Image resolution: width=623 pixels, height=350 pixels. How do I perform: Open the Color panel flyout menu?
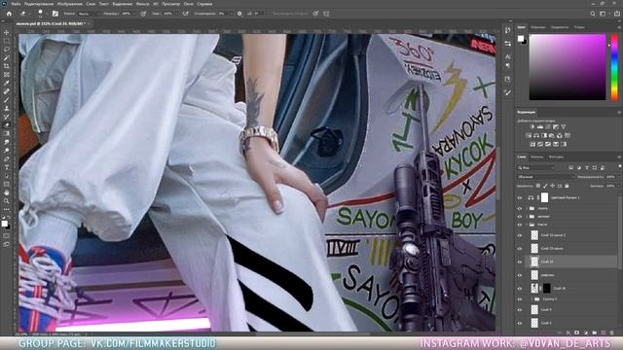click(x=619, y=27)
